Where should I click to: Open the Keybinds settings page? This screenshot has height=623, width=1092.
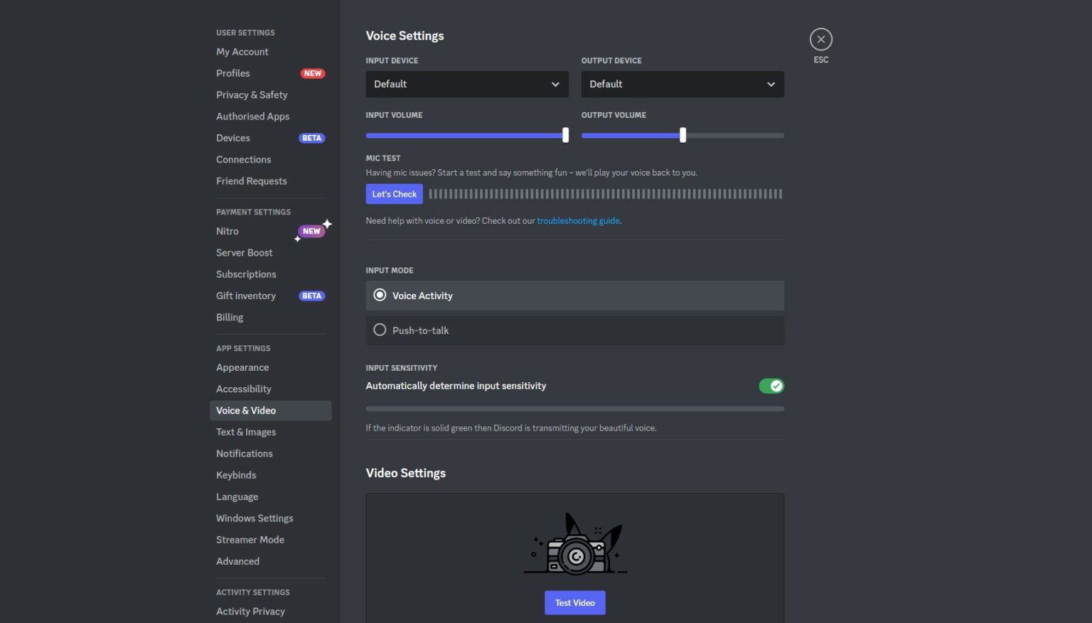tap(236, 475)
